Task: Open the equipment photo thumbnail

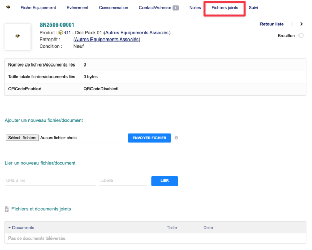Action: pyautogui.click(x=17, y=36)
